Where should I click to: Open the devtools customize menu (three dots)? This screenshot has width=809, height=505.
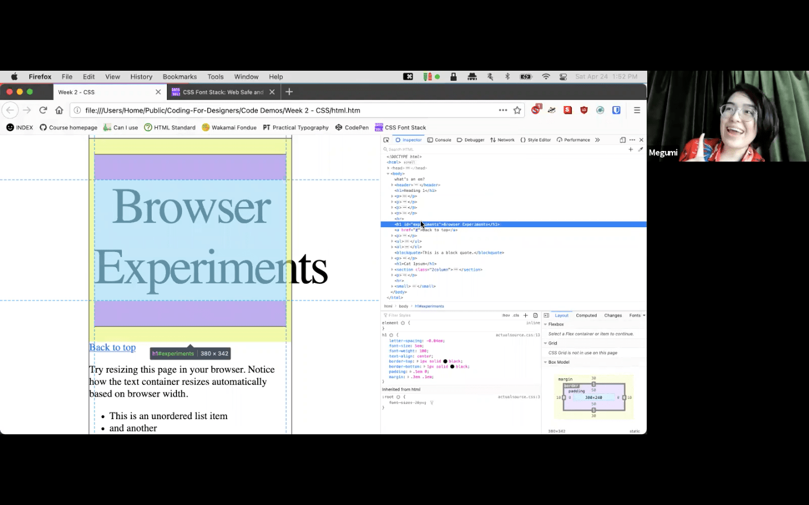[633, 140]
